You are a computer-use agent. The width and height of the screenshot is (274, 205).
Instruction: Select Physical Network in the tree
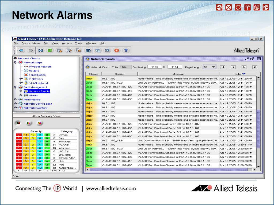[x=40, y=66]
